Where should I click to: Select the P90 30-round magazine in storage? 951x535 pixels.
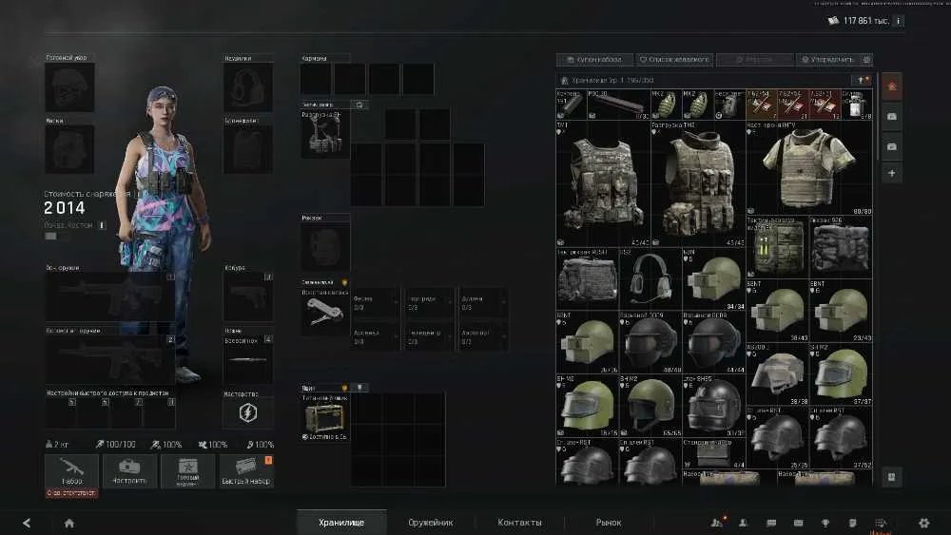point(619,105)
